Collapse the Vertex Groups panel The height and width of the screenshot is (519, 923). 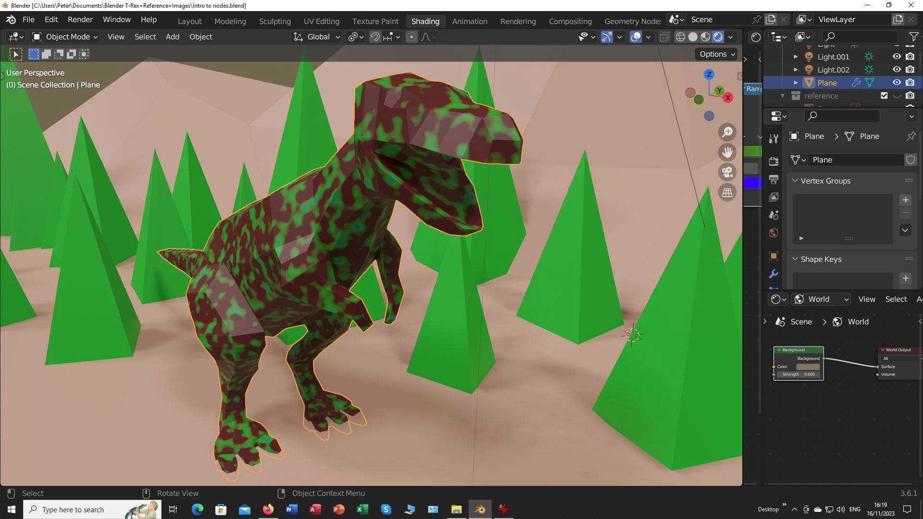coord(795,181)
